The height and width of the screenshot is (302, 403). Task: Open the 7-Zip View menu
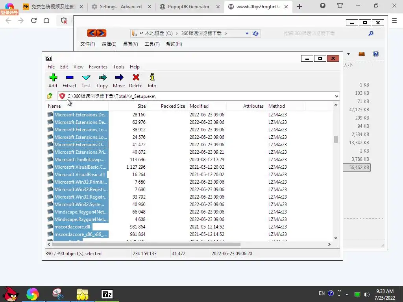(78, 67)
